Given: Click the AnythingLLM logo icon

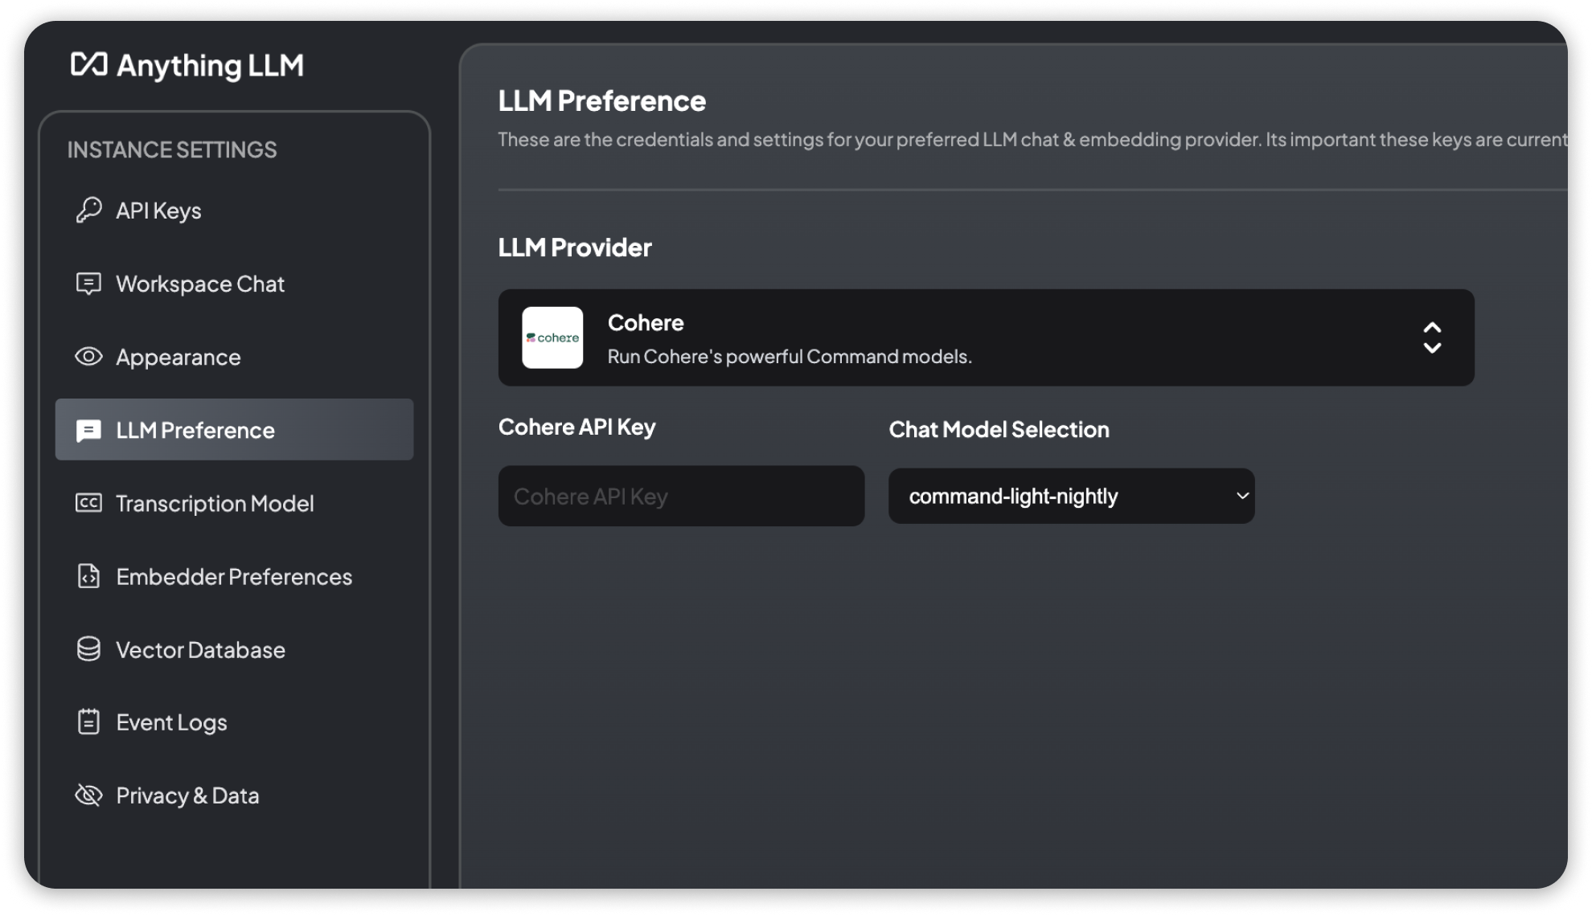Looking at the screenshot, I should [86, 63].
